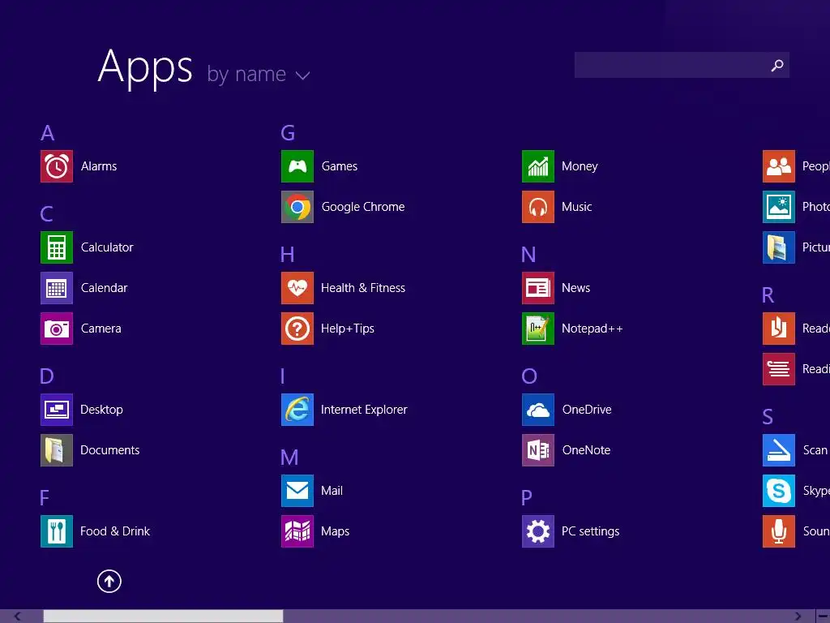Click the 'OneDrive' label text
The height and width of the screenshot is (623, 830).
pyautogui.click(x=587, y=410)
